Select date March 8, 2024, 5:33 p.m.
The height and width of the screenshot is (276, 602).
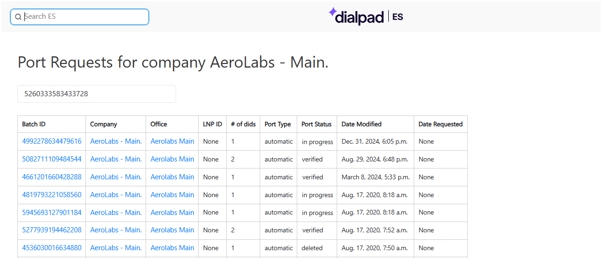[x=376, y=177]
